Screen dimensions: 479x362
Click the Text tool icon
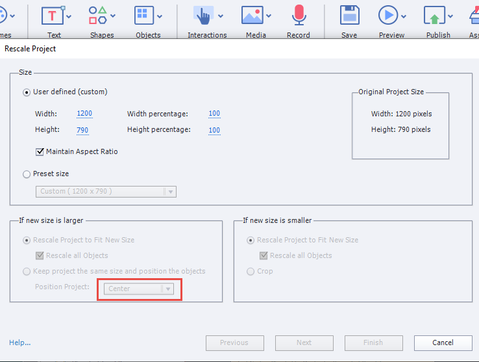click(x=52, y=16)
